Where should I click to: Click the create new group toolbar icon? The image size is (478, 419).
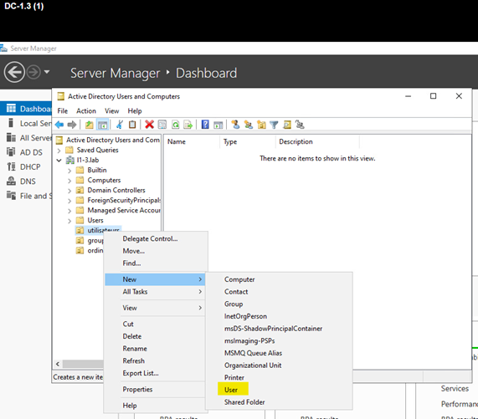[x=249, y=125]
